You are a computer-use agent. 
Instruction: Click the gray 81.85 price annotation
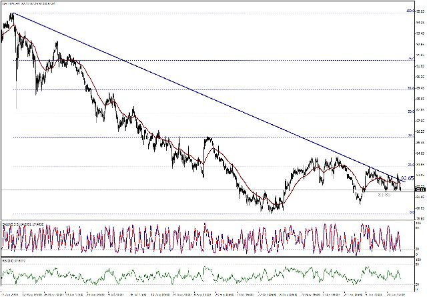pyautogui.click(x=384, y=195)
